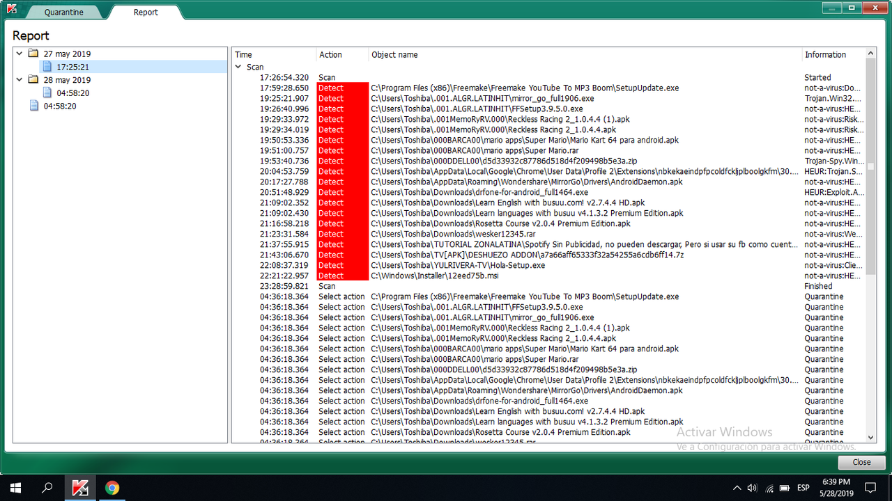Click the 17:25:21 report document icon
This screenshot has height=501, width=892.
(47, 67)
